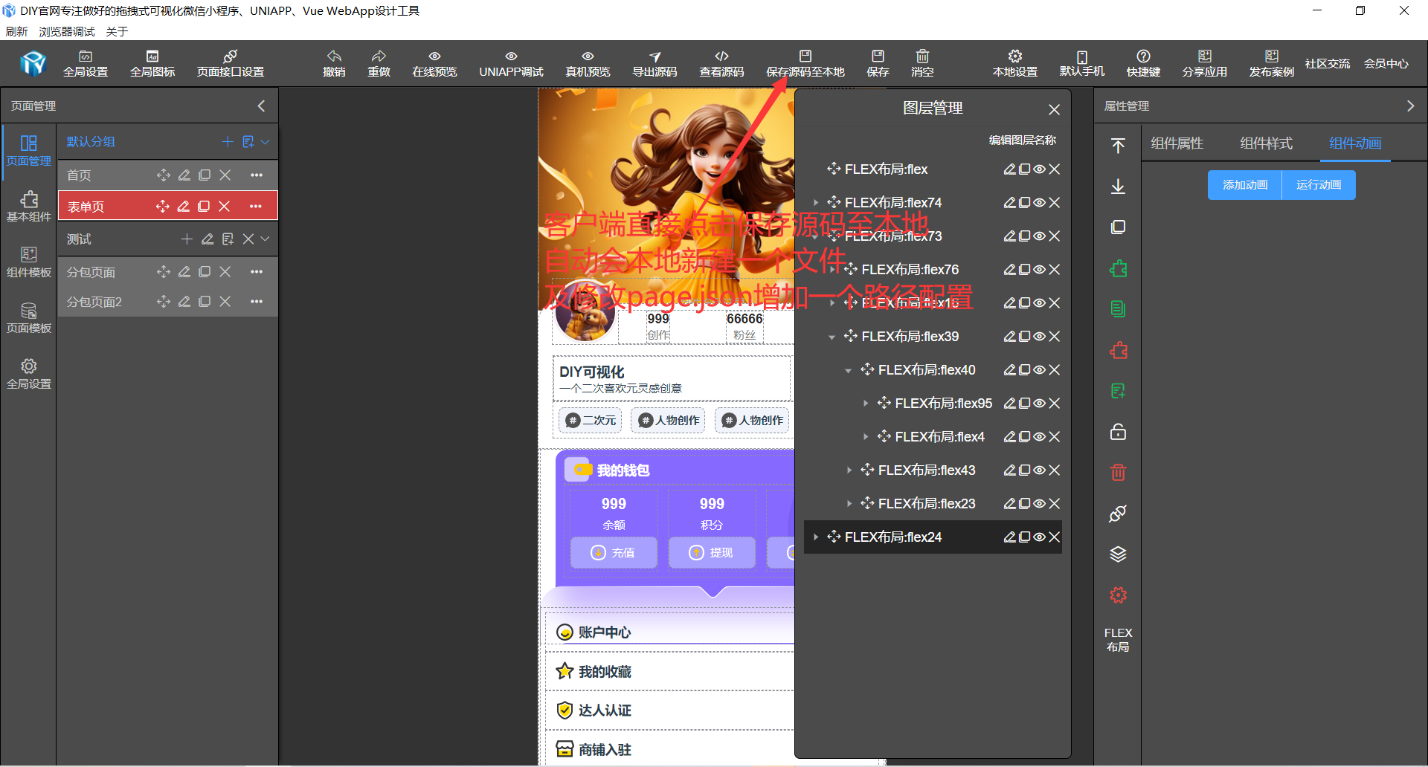
Task: Click 发布案例
Action: point(1272,63)
